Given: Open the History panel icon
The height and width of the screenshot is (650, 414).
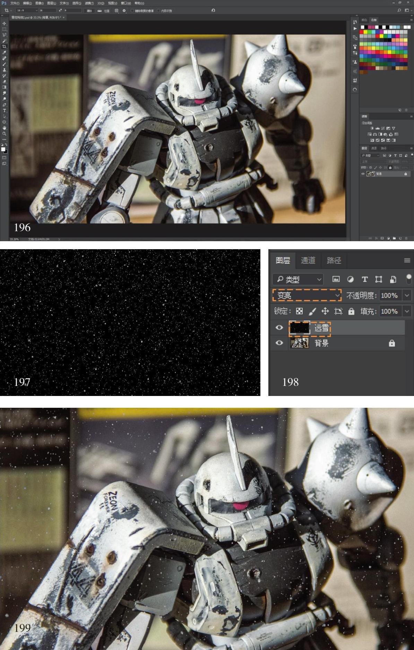Looking at the screenshot, I should click(x=355, y=22).
